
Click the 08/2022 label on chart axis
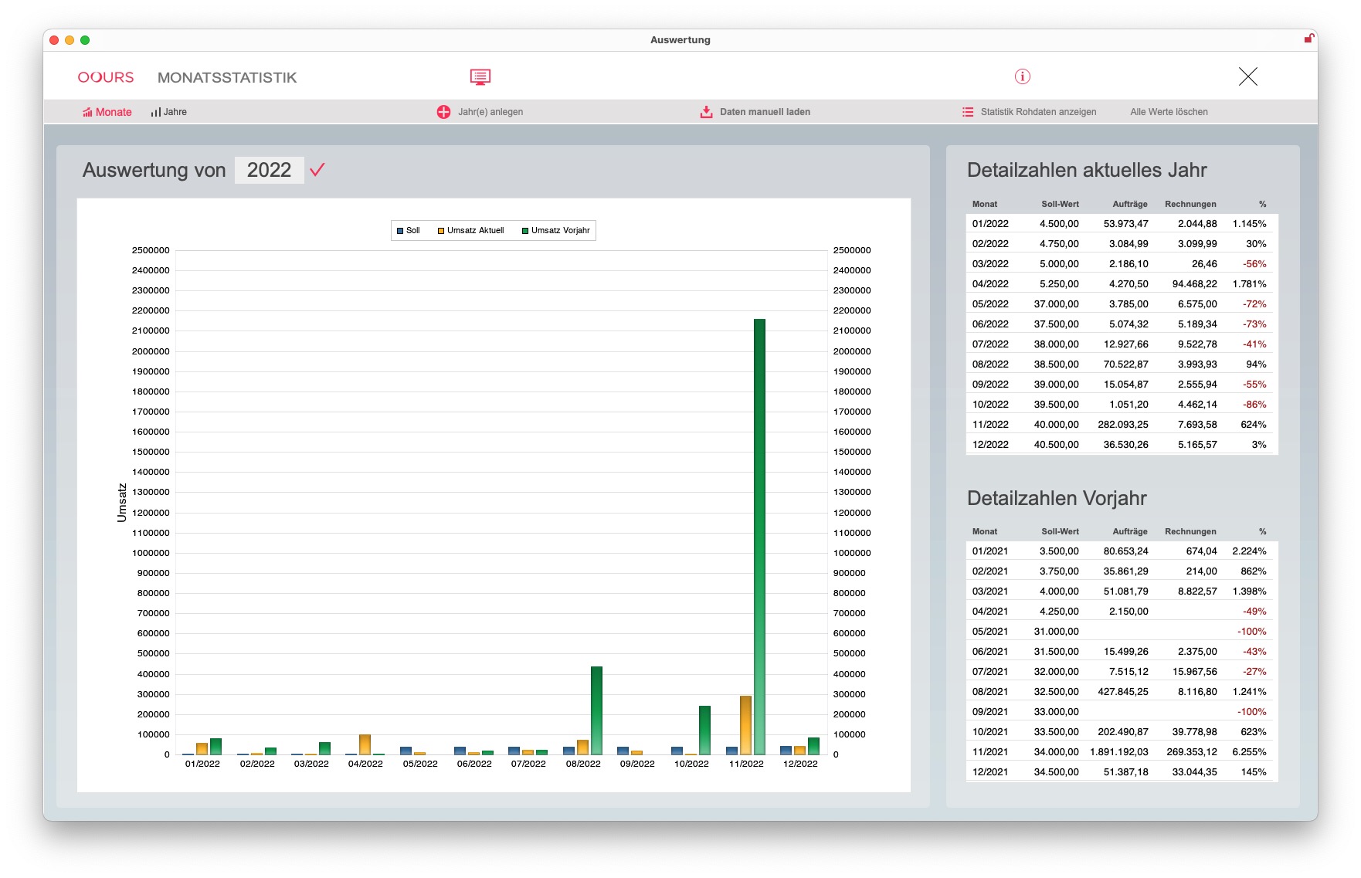tap(583, 764)
